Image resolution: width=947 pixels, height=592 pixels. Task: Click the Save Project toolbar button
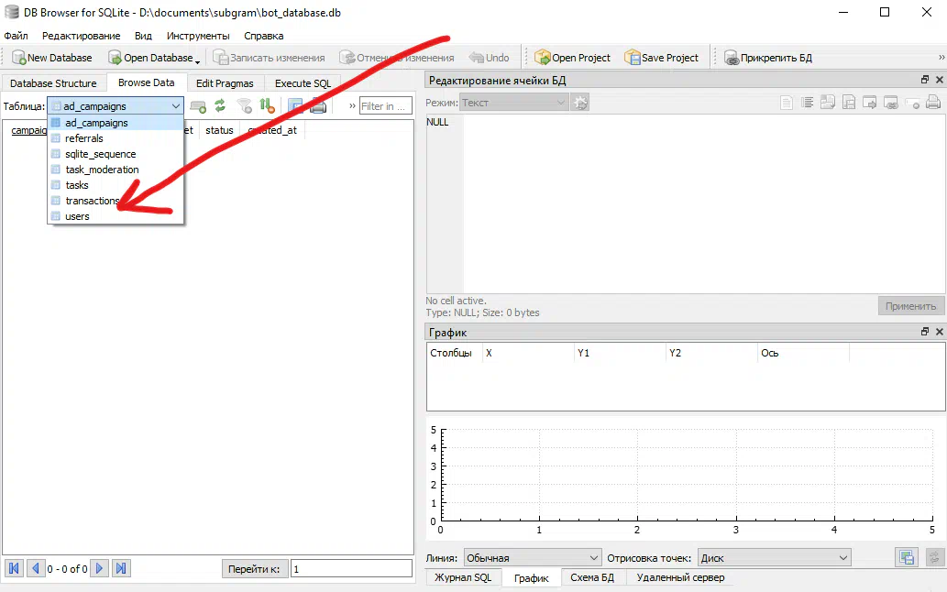pos(661,58)
